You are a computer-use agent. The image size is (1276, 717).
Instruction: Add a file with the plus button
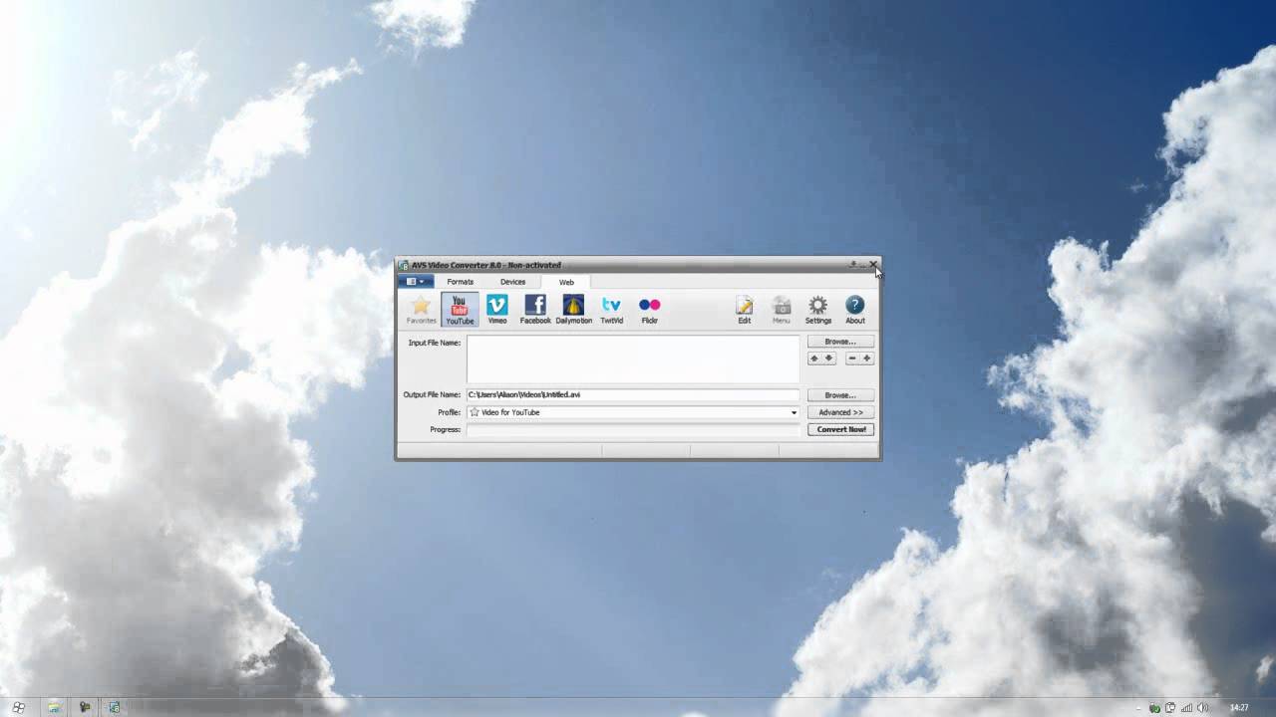(x=867, y=358)
